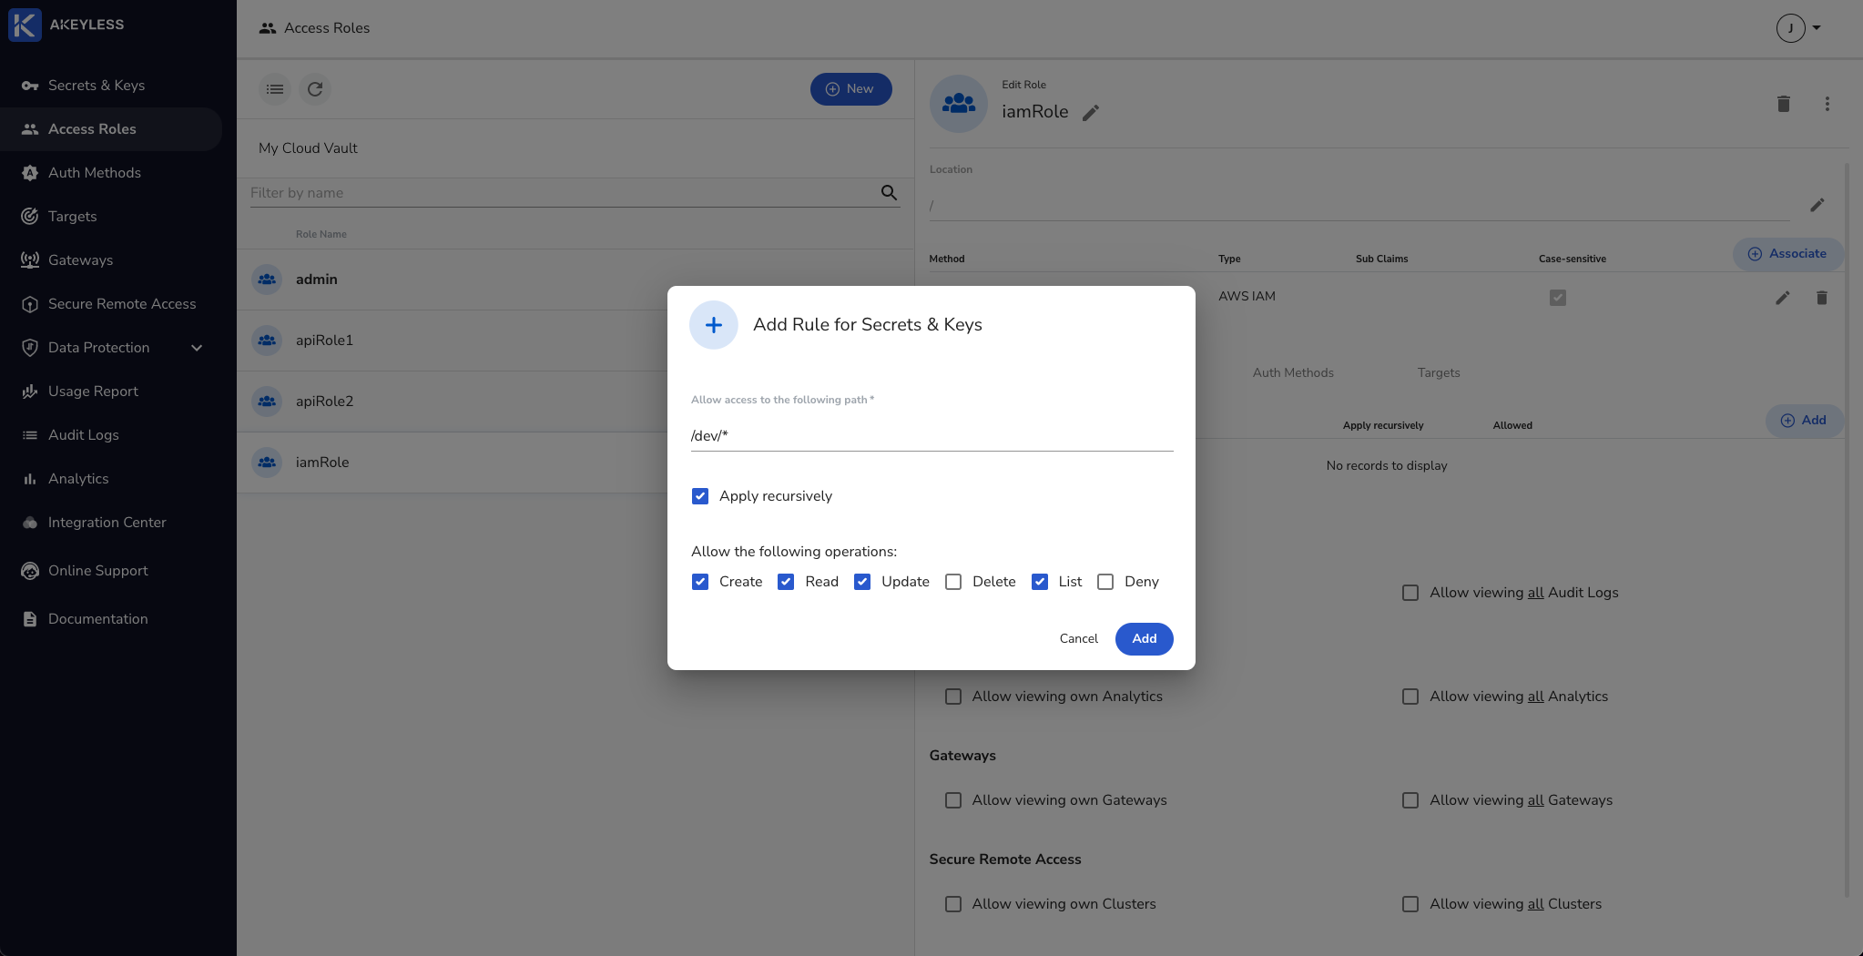Viewport: 1863px width, 956px height.
Task: Check Allow viewing own Clusters
Action: (953, 904)
